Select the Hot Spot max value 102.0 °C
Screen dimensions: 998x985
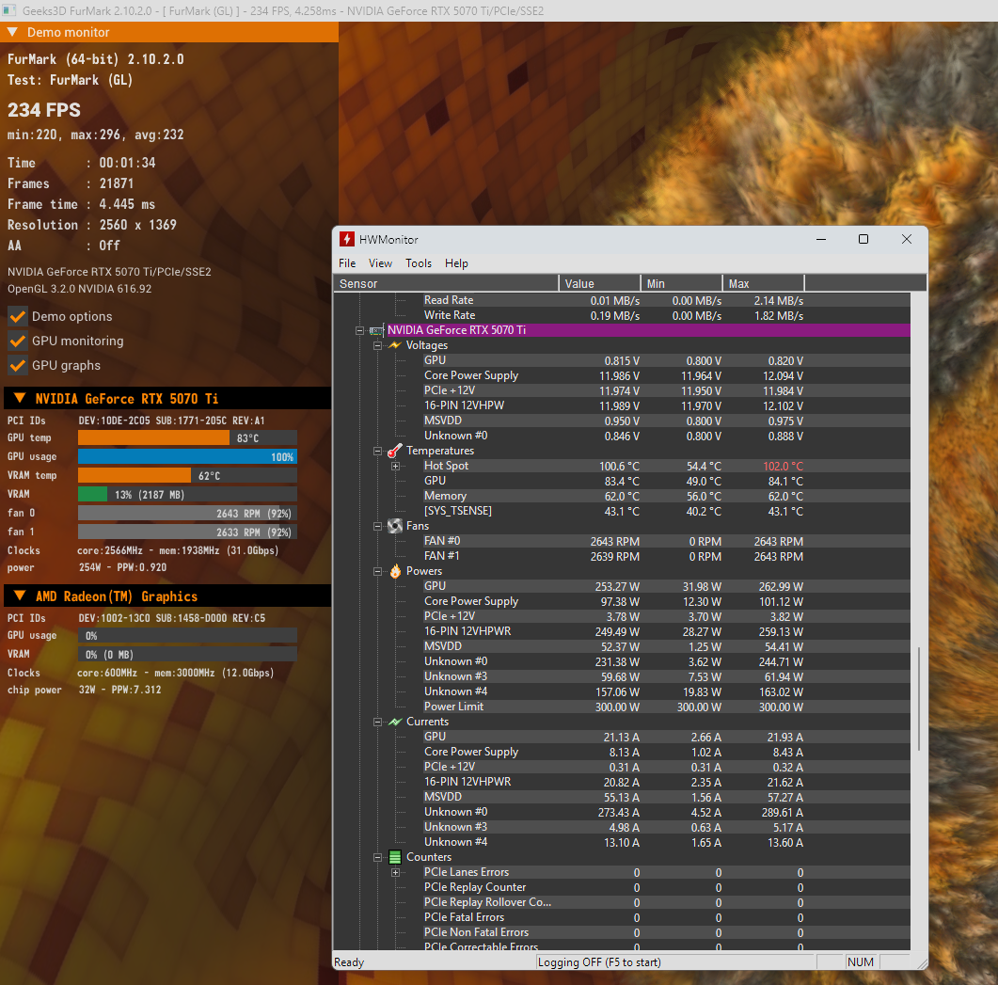(x=783, y=466)
